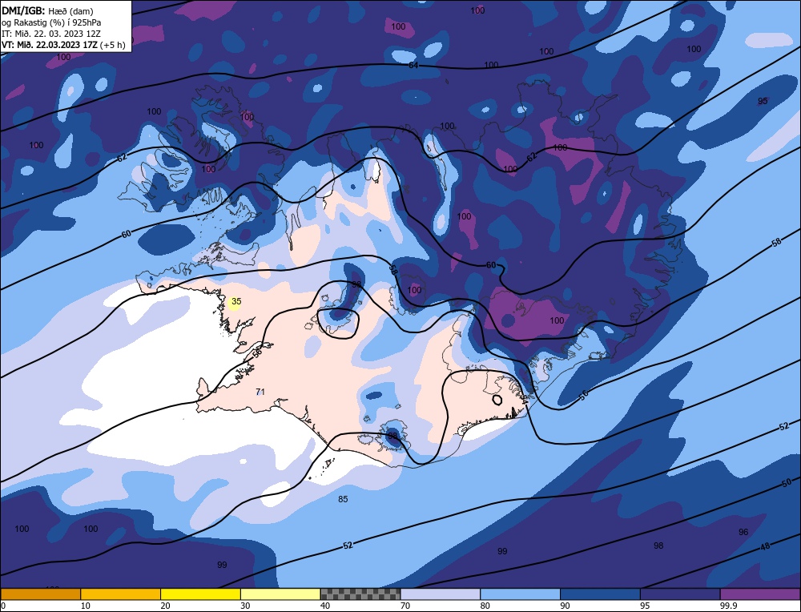
Task: Click the 40 legend scale label
Action: (x=325, y=606)
